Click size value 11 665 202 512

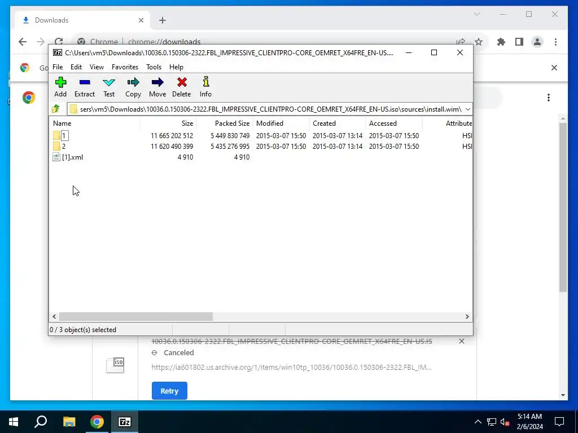172,136
